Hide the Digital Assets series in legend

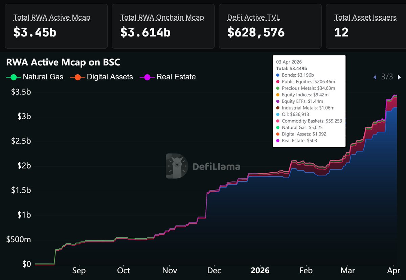(x=101, y=77)
